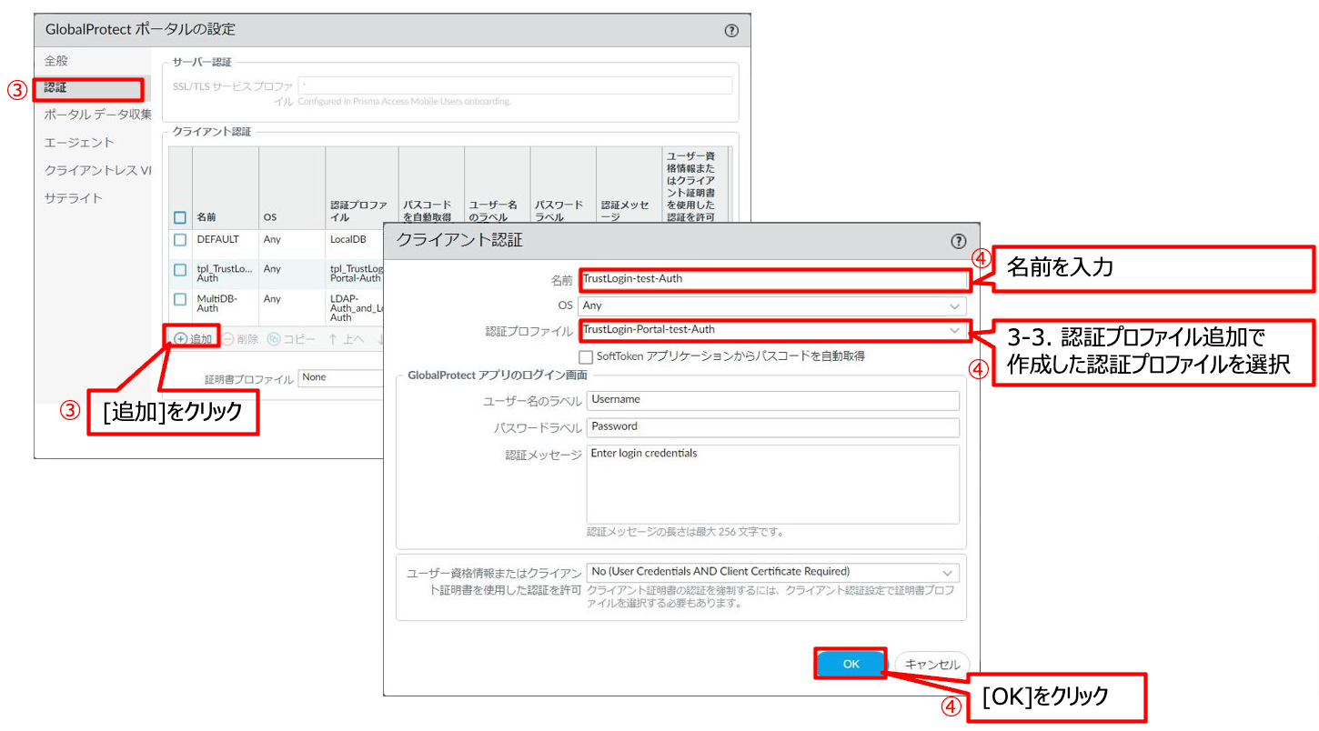Open the エージェント tab
1319x731 pixels.
click(x=79, y=143)
